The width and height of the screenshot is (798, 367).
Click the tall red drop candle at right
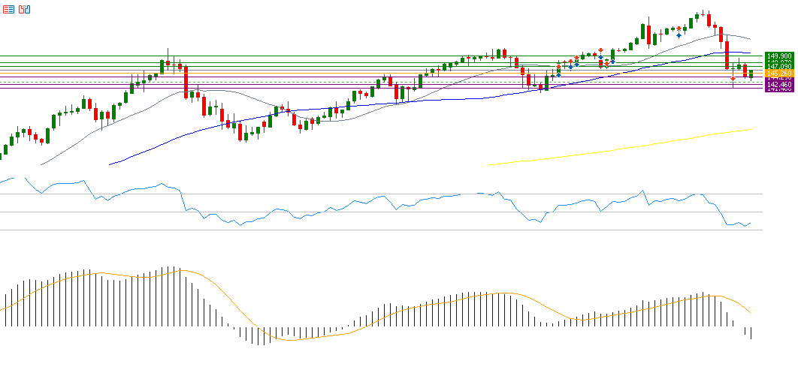tap(727, 56)
